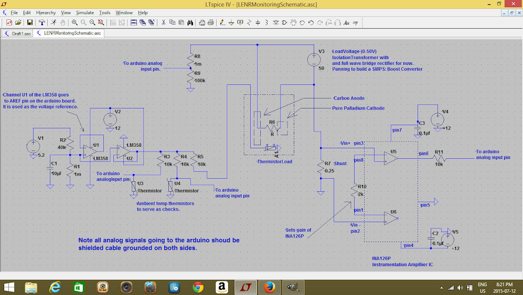Select the V3 voltage source symbol
This screenshot has width=523, height=295.
tap(314, 60)
